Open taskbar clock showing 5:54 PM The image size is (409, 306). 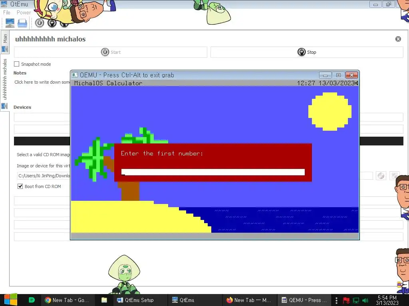387,300
